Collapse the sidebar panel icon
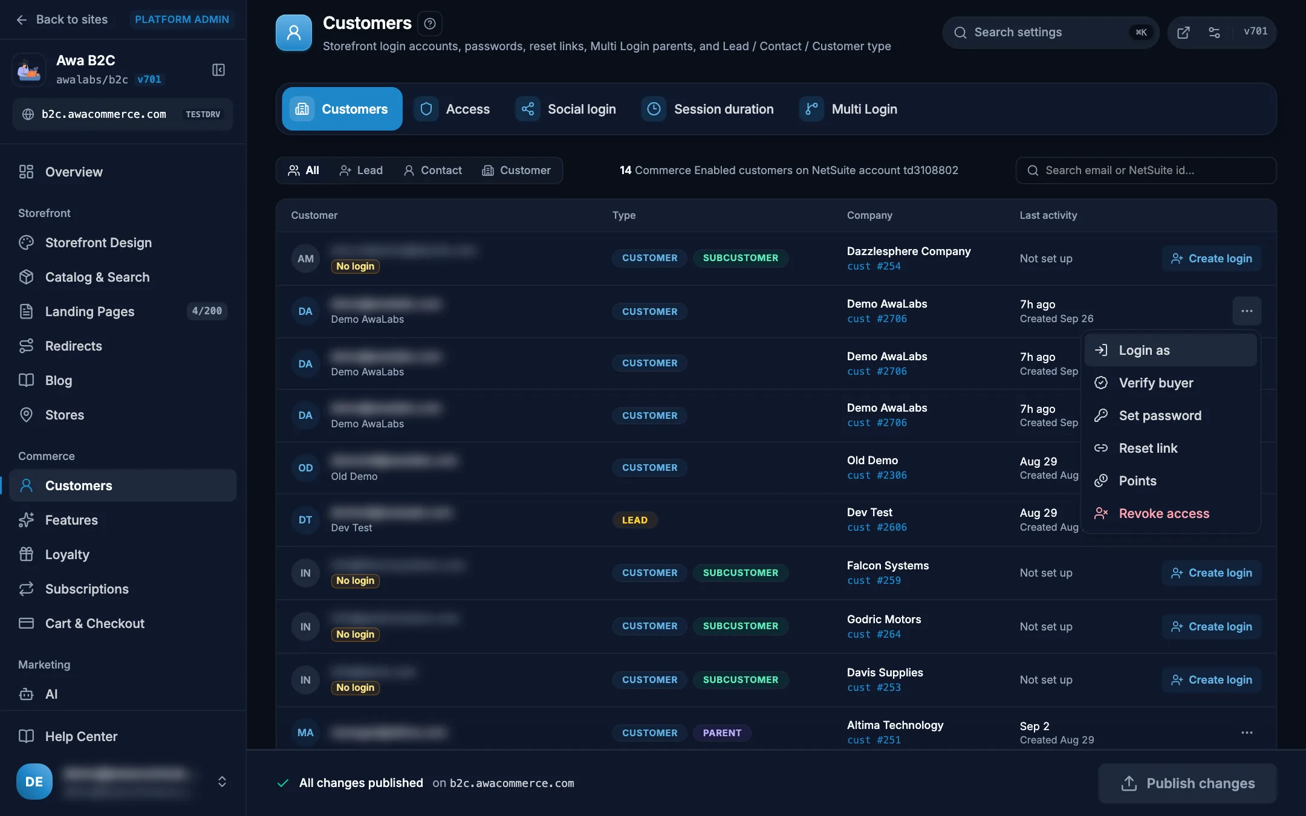 click(218, 70)
